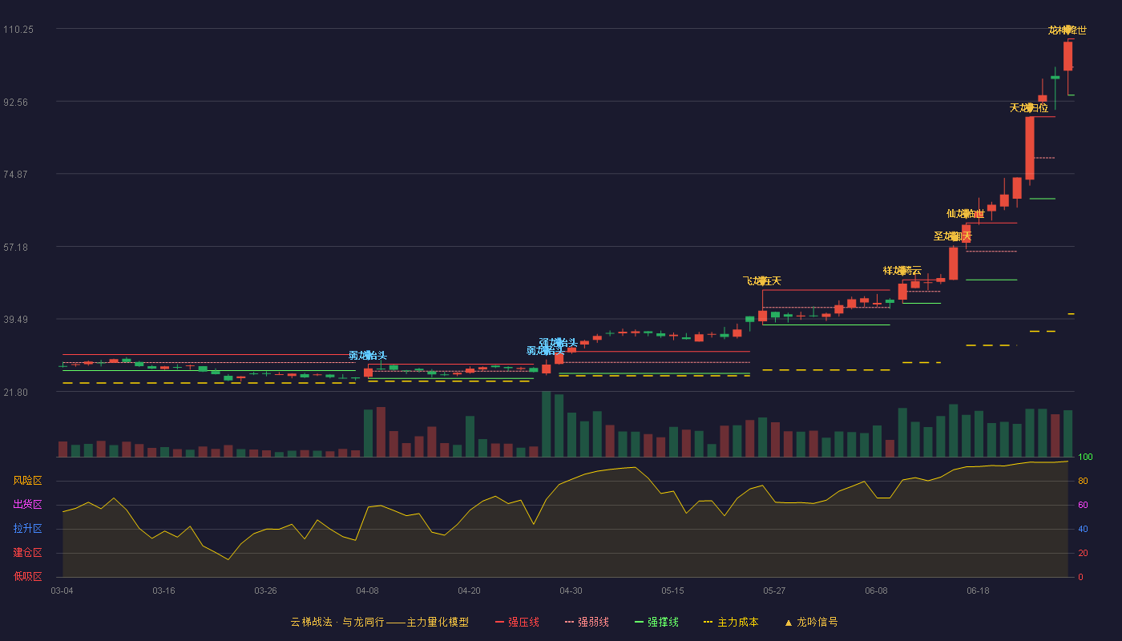Toggle the 强弱线 legend series

[587, 622]
